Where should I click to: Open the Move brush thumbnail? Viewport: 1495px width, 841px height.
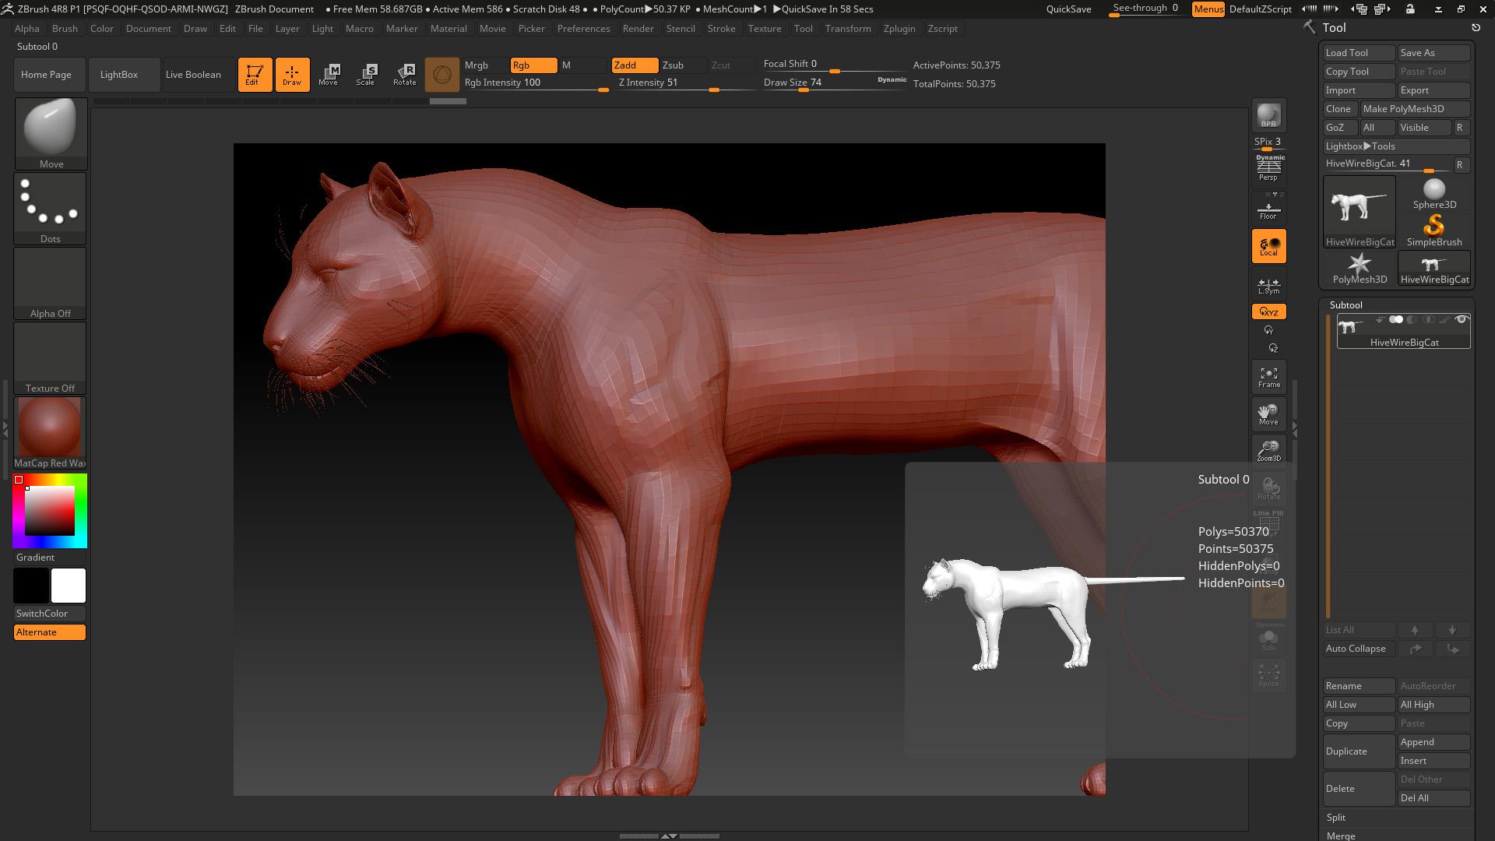pyautogui.click(x=51, y=133)
